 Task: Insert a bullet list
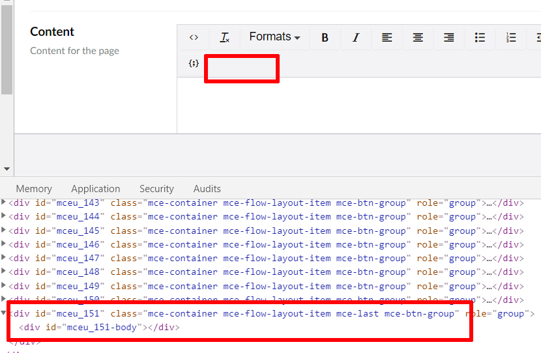480,37
